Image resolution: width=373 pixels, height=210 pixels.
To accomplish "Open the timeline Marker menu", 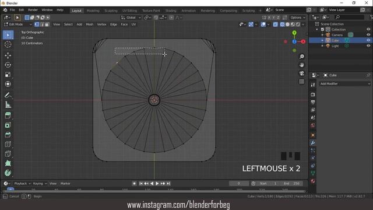I will 65,183.
